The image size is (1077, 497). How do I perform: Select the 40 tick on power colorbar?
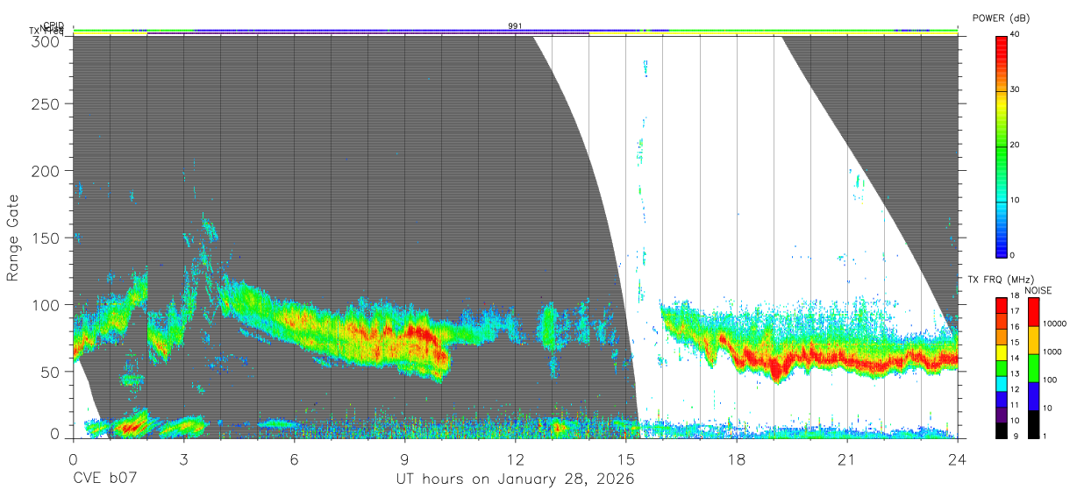(x=1015, y=34)
